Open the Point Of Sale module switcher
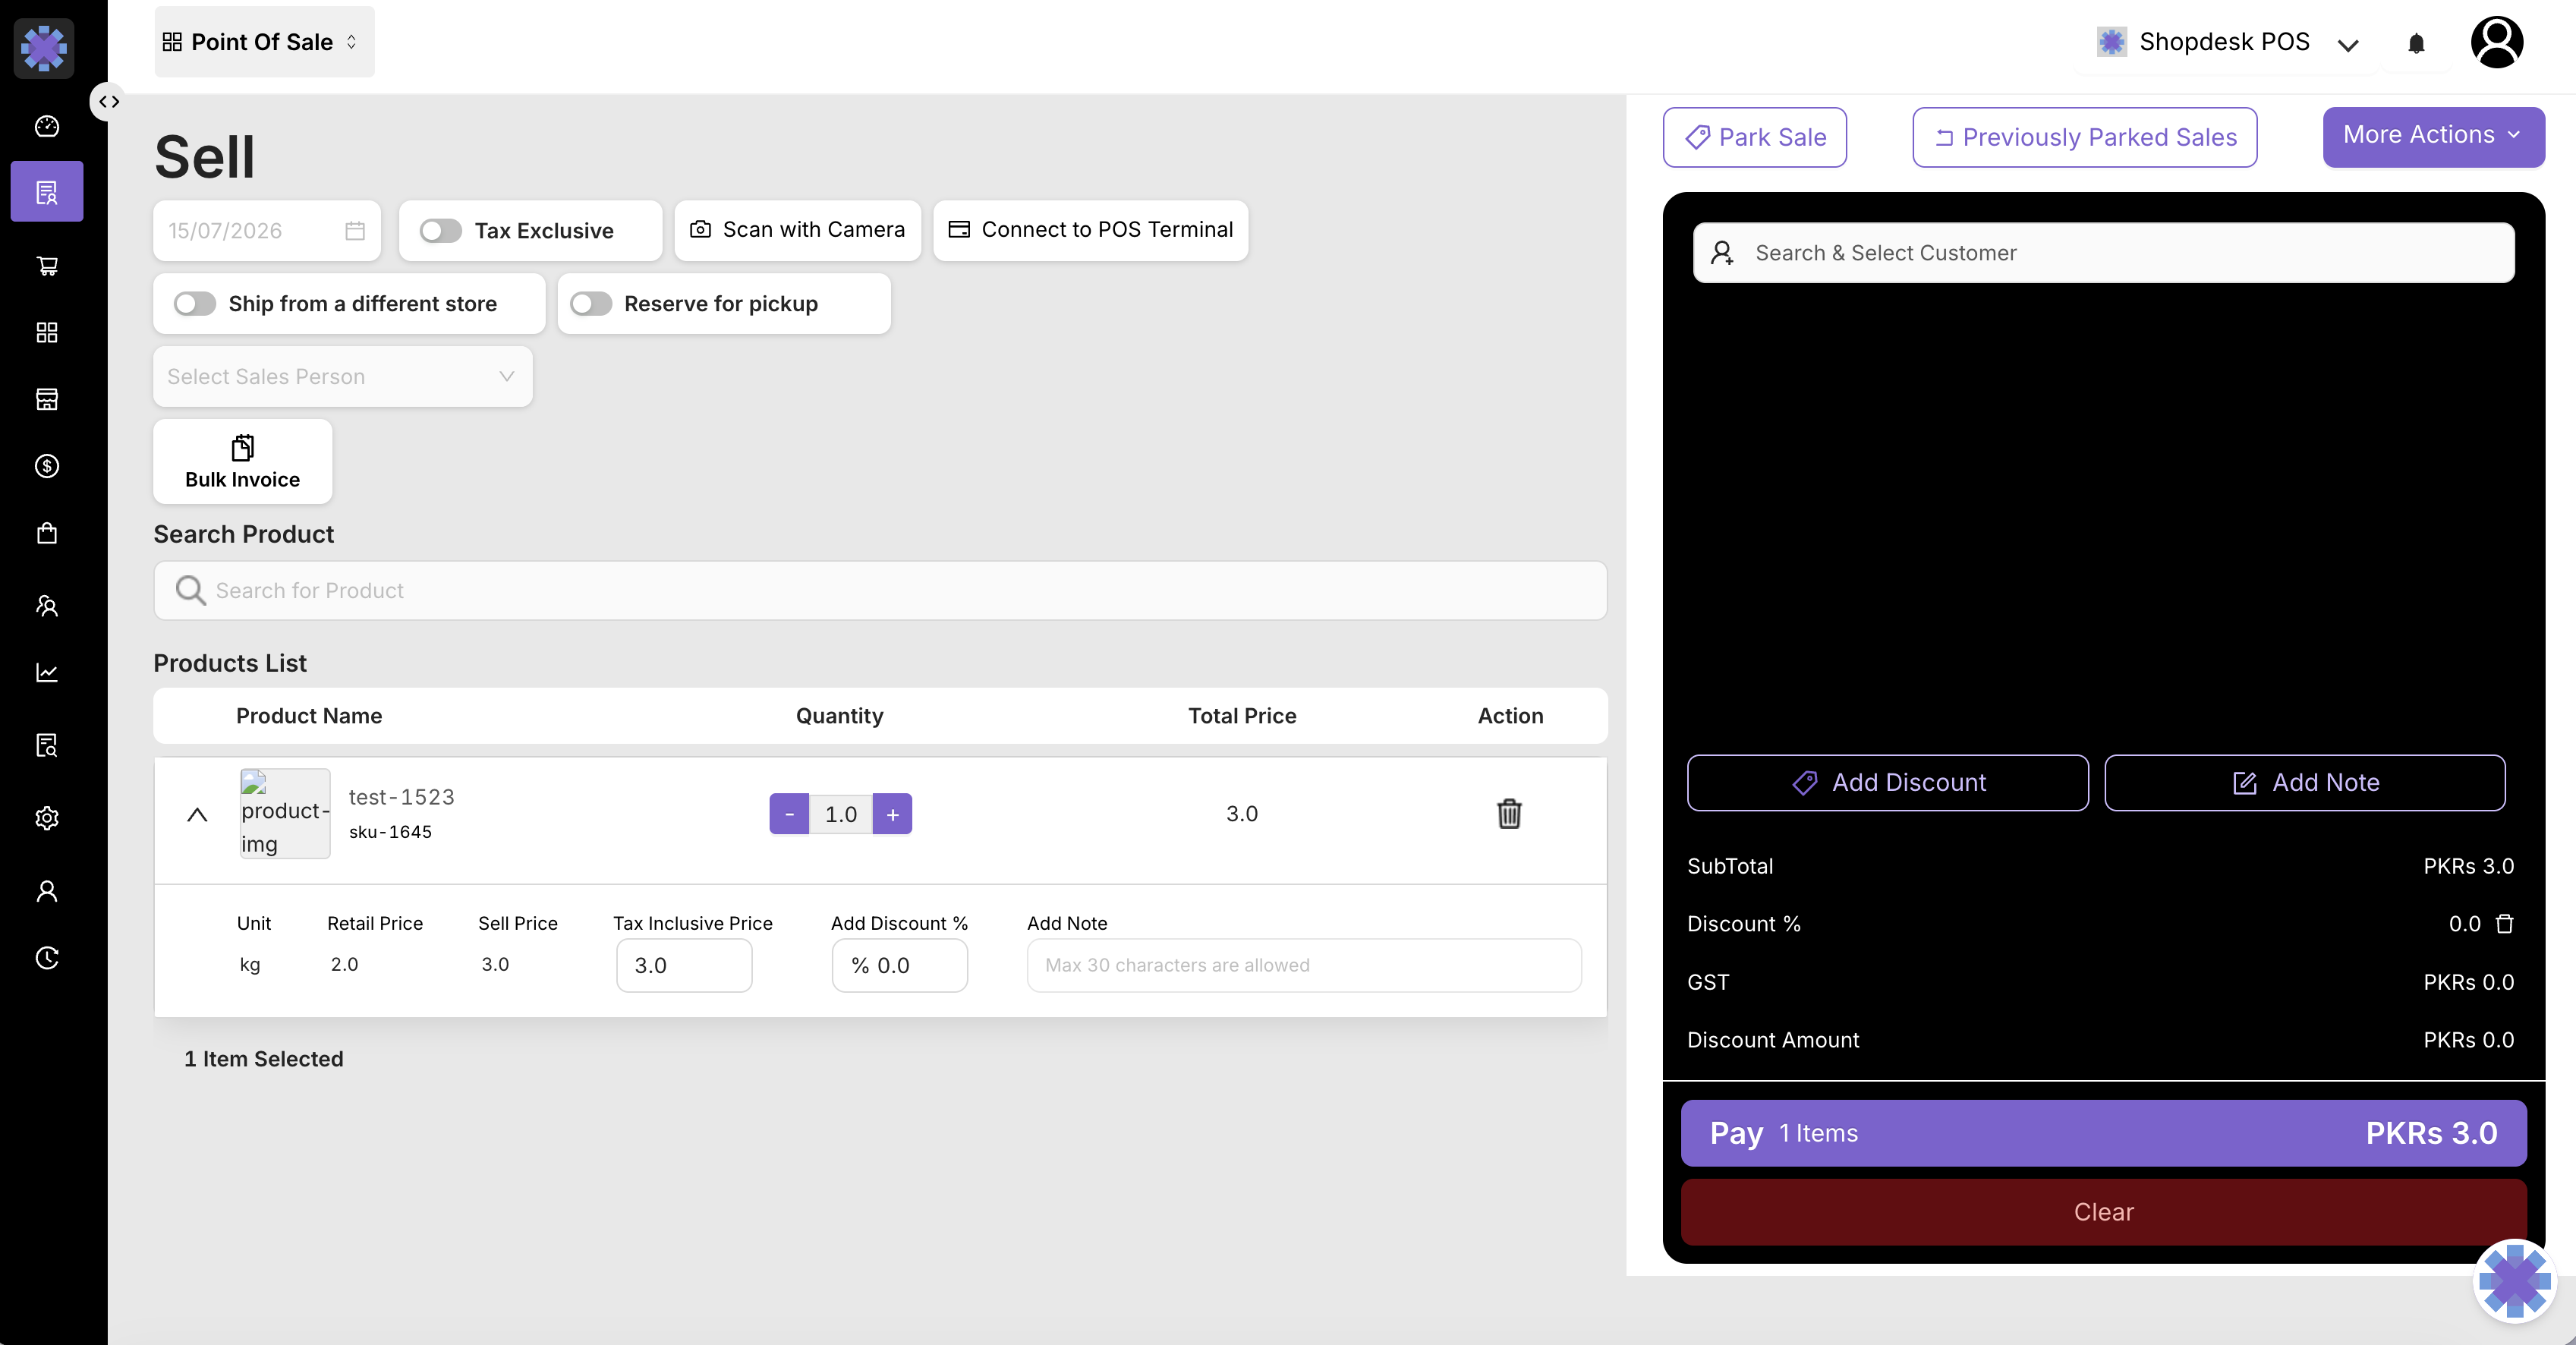The height and width of the screenshot is (1345, 2576). (264, 42)
